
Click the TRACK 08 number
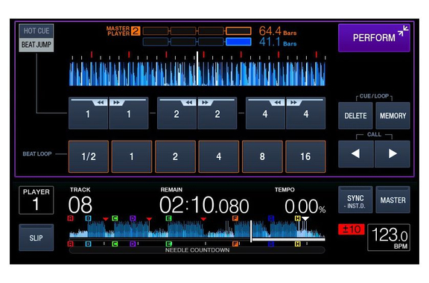pos(80,205)
